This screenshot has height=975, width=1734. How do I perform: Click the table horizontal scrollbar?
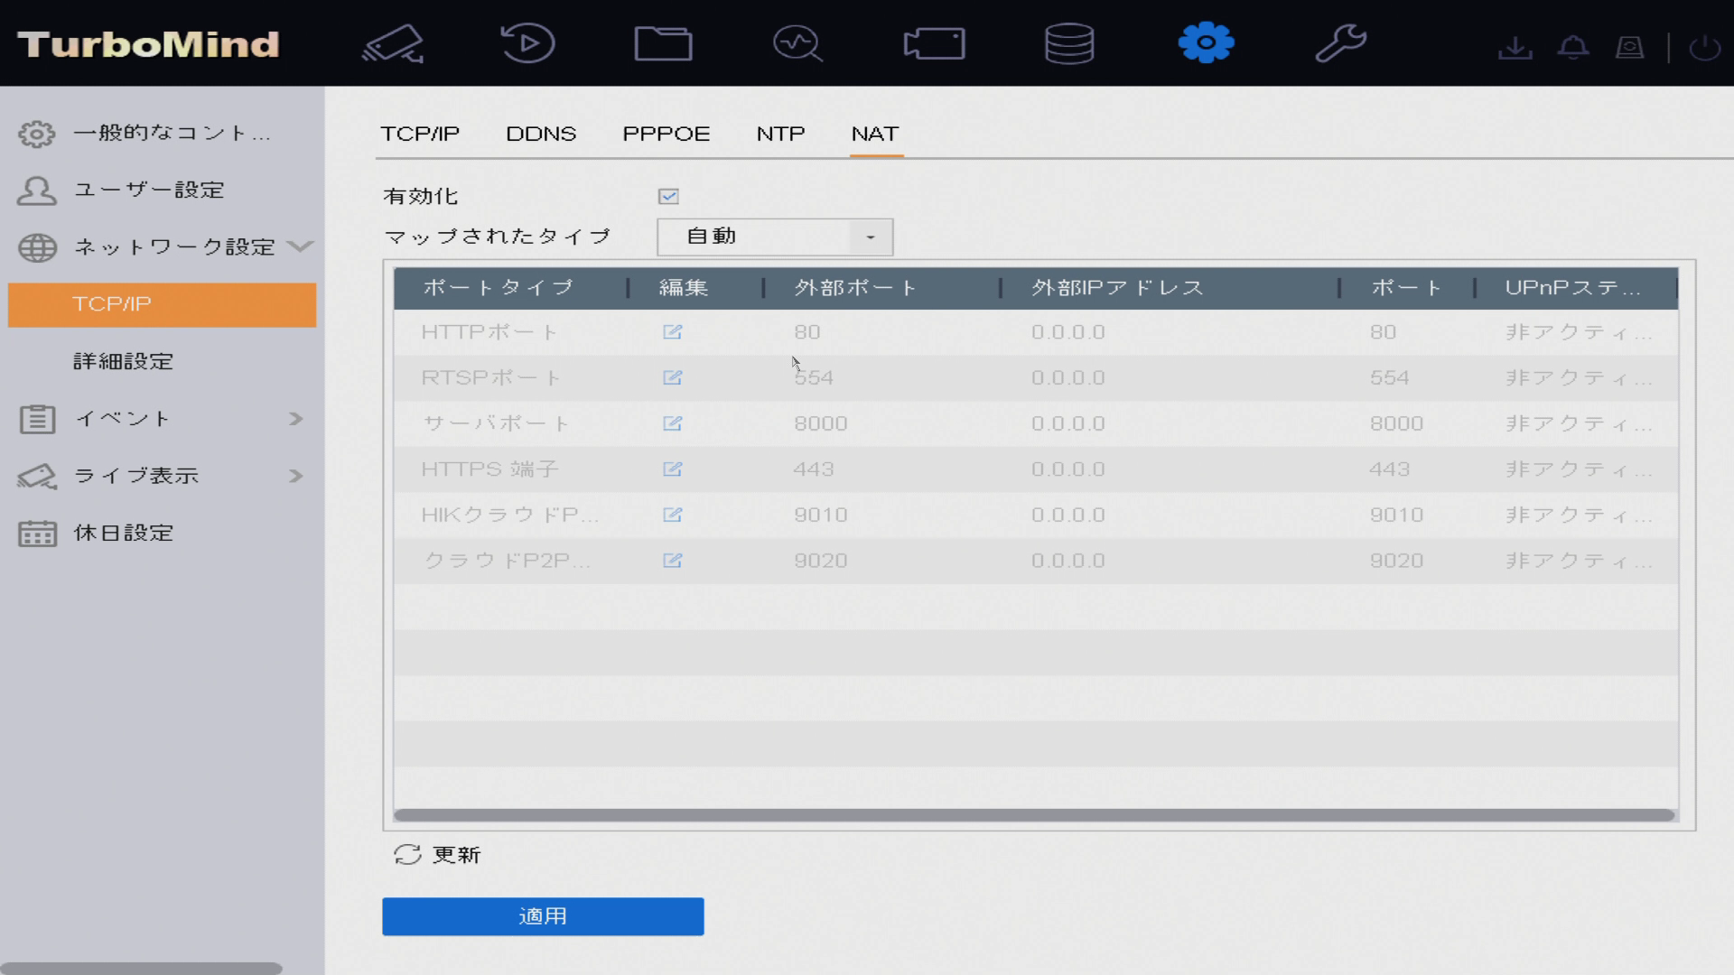(x=1034, y=815)
